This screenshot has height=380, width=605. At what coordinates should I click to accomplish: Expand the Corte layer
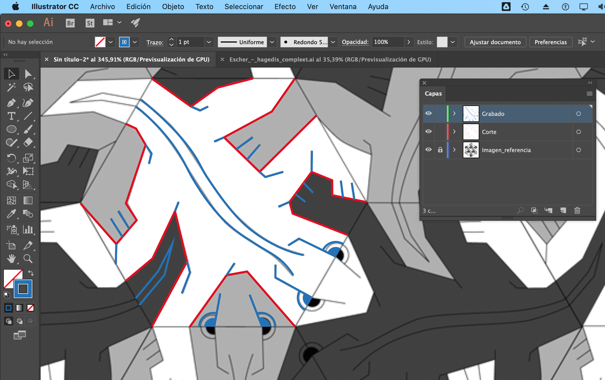point(454,132)
